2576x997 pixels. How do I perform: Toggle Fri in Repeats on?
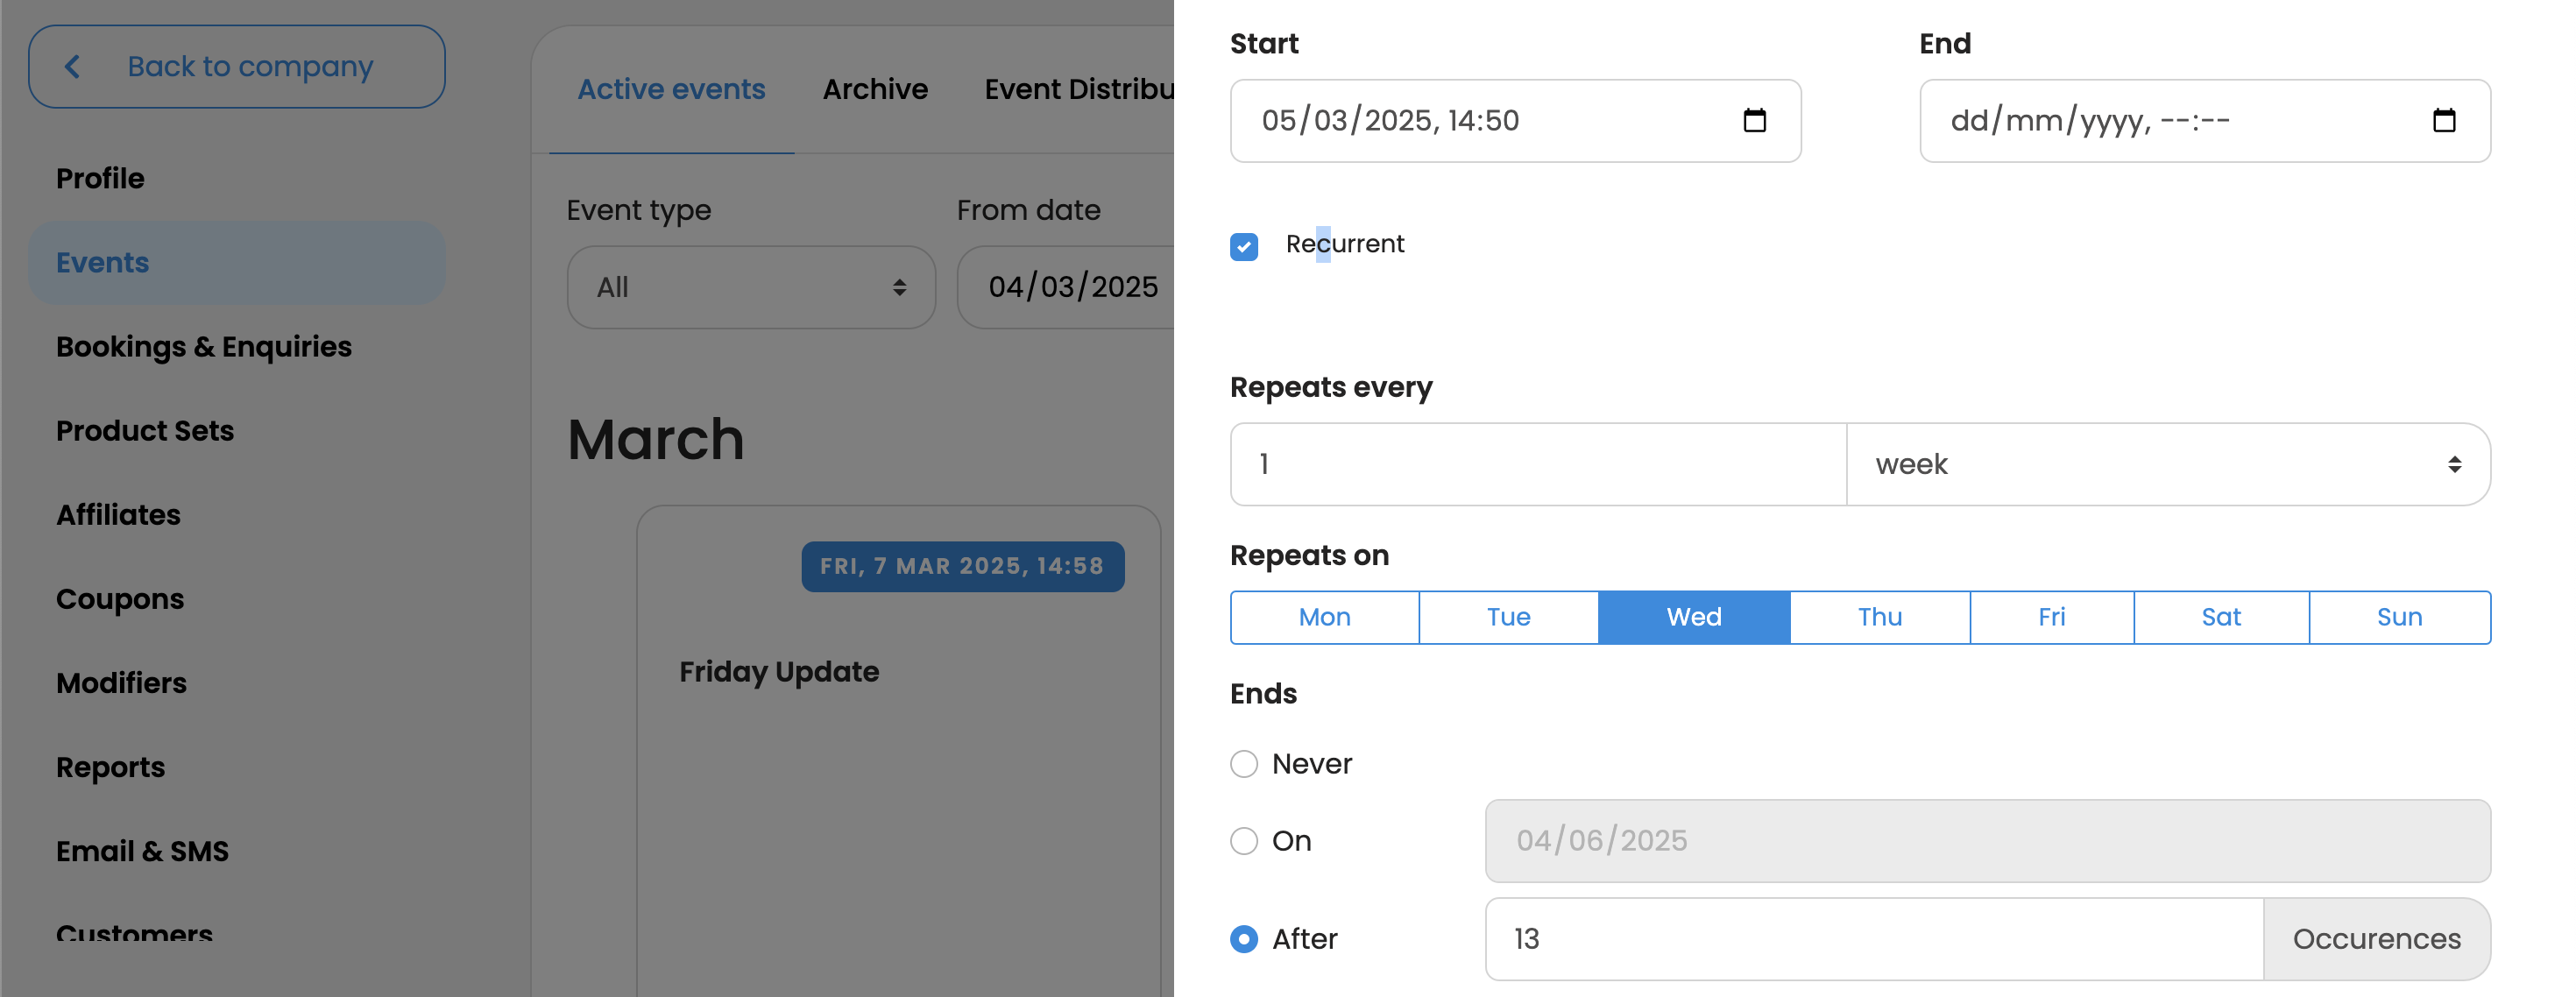[x=2050, y=617]
